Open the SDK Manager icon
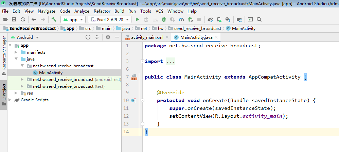The height and width of the screenshot is (152, 339). point(228,20)
